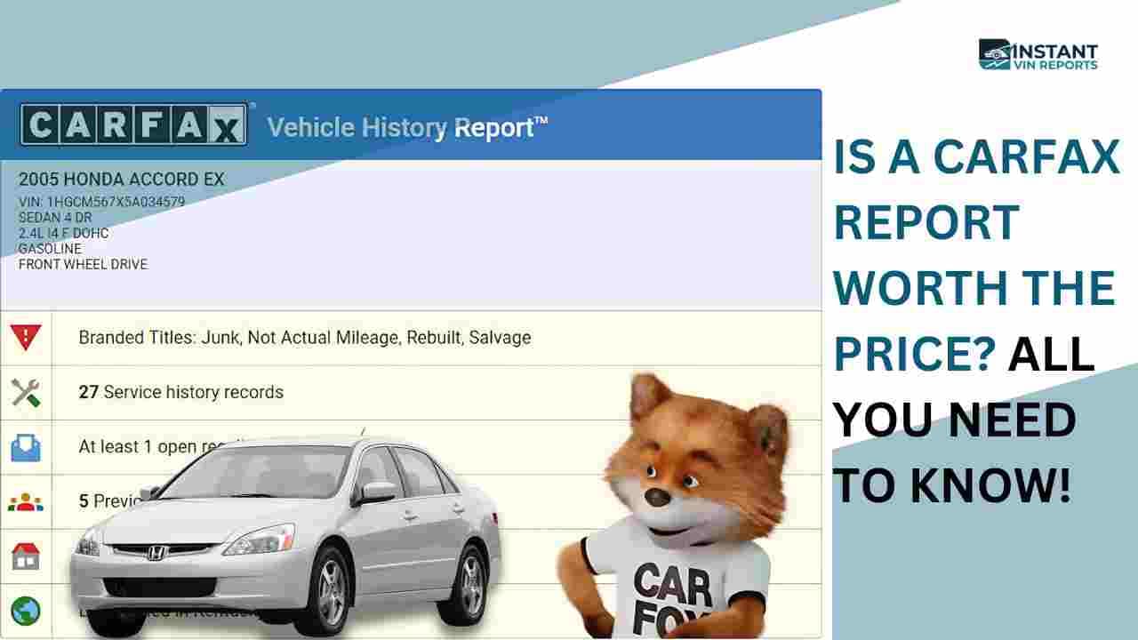Image resolution: width=1138 pixels, height=640 pixels.
Task: Click the '5 Previous' owners row text
Action: pos(111,501)
